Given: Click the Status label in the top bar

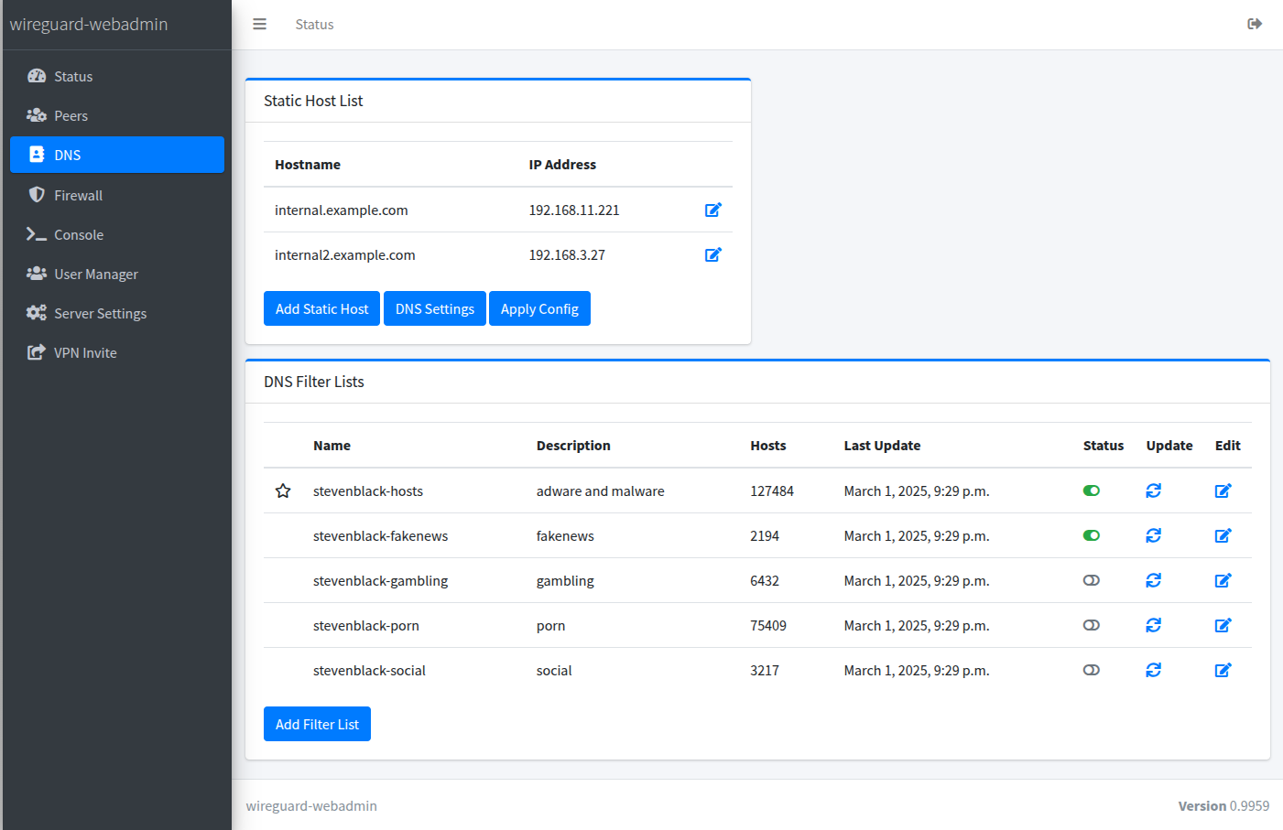Looking at the screenshot, I should coord(314,24).
